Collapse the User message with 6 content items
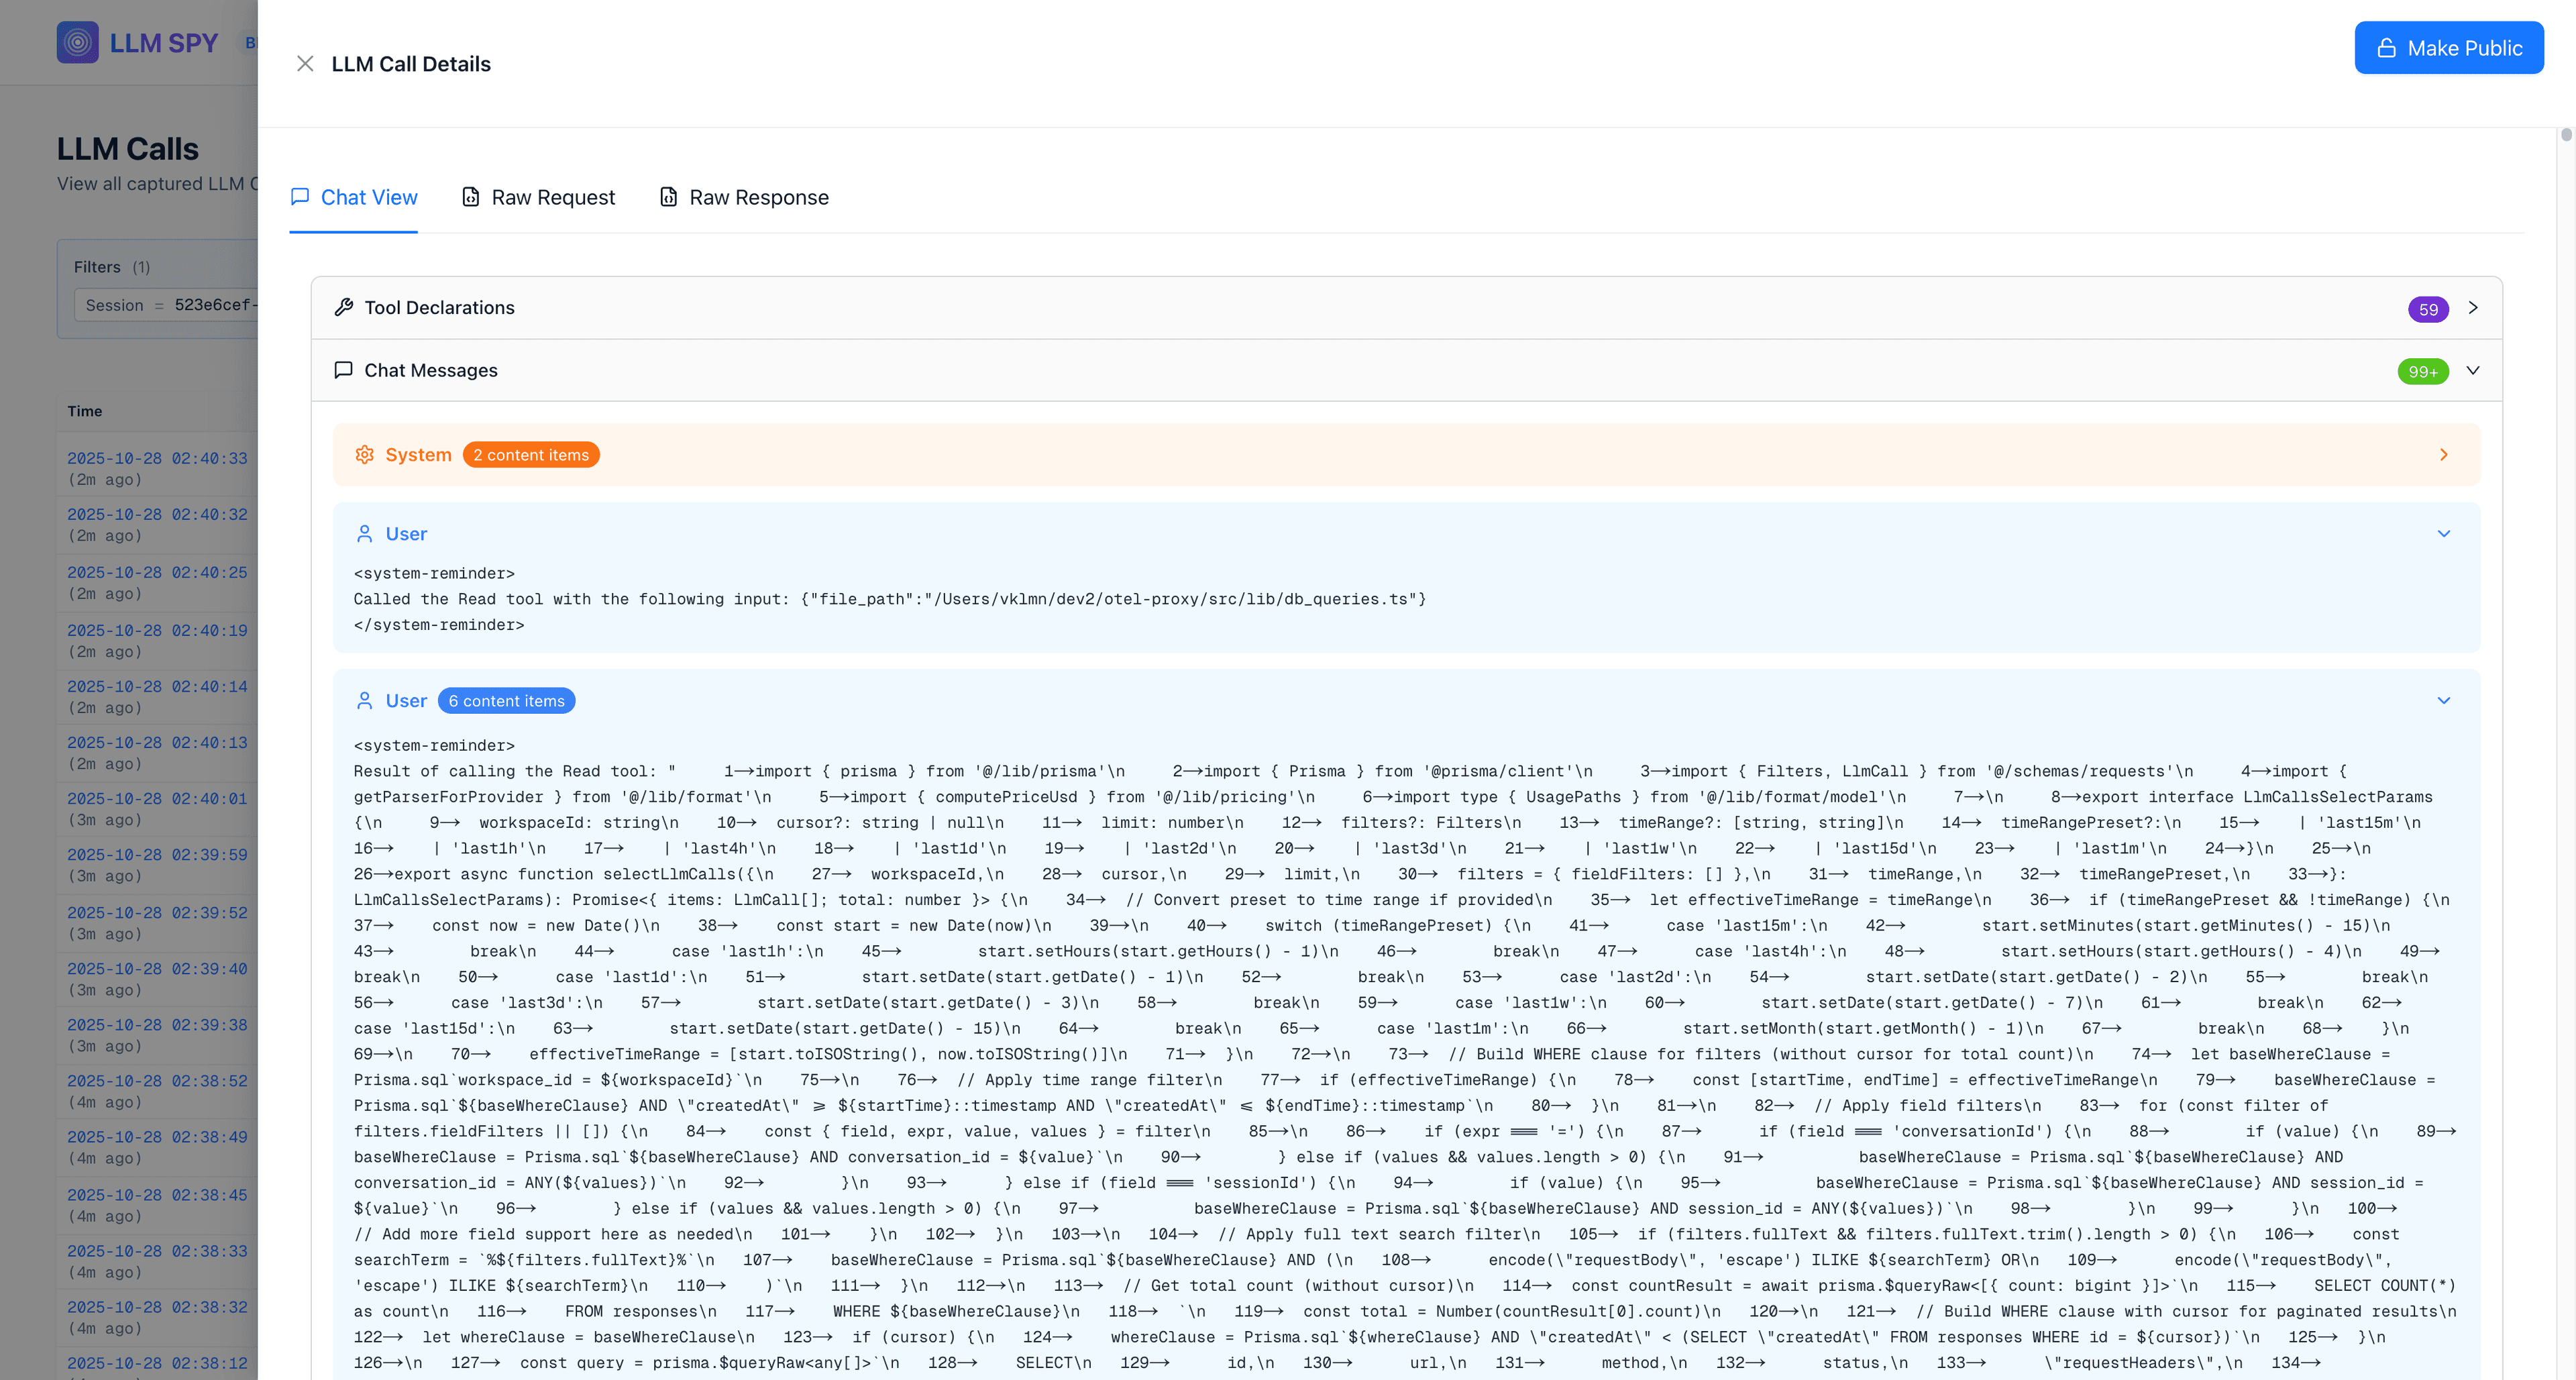This screenshot has height=1380, width=2576. tap(2444, 700)
